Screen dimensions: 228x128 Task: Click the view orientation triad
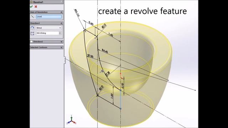pyautogui.click(x=71, y=120)
